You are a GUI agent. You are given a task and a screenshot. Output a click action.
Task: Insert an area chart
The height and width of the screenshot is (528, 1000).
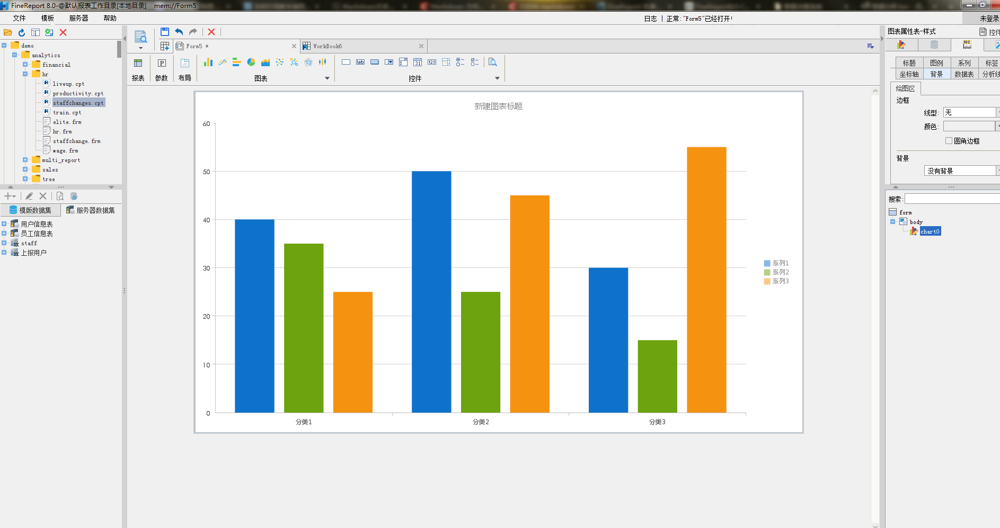[x=266, y=62]
